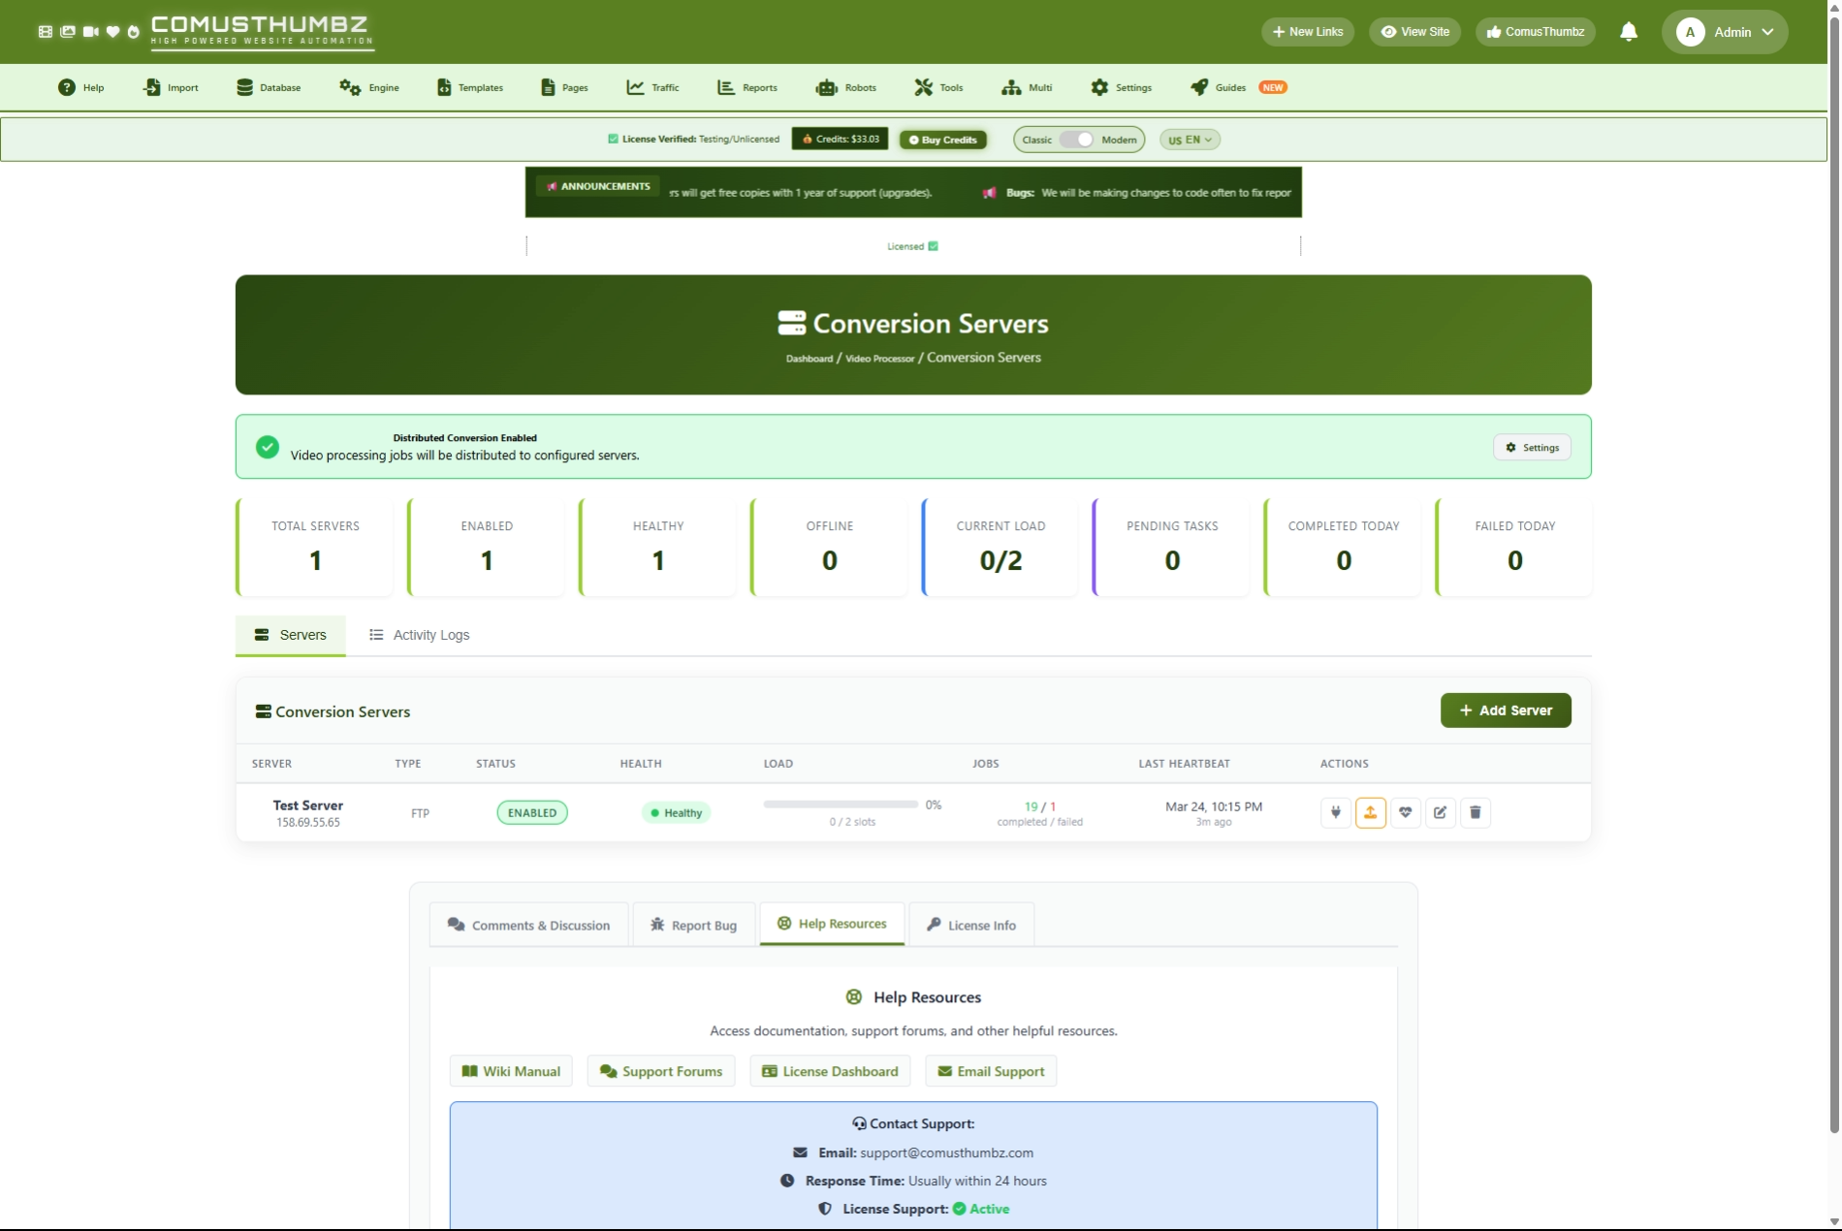Screen dimensions: 1842x1231
Task: Edit Test Server with the pencil icon
Action: coord(1440,812)
